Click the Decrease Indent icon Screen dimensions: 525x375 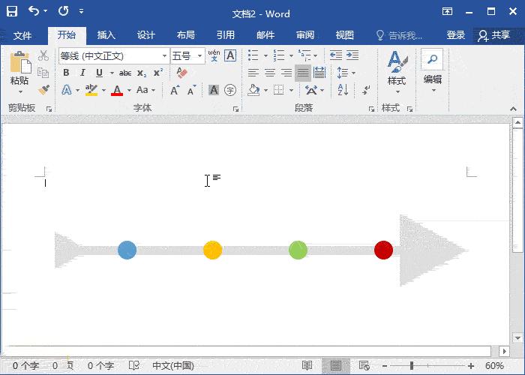coord(336,55)
